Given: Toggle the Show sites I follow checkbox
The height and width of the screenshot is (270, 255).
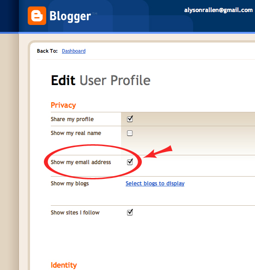Looking at the screenshot, I should [x=130, y=212].
